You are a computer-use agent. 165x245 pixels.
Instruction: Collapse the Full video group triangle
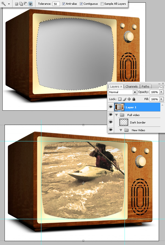point(116,115)
